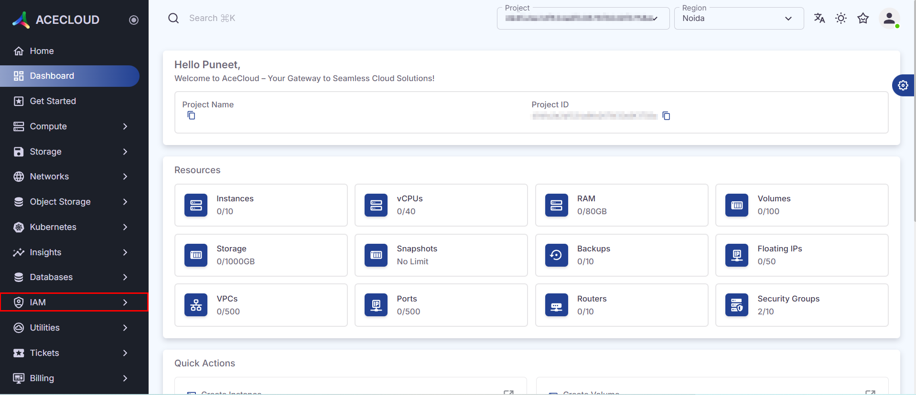The width and height of the screenshot is (916, 395).
Task: Click the search magnifier icon
Action: (173, 18)
